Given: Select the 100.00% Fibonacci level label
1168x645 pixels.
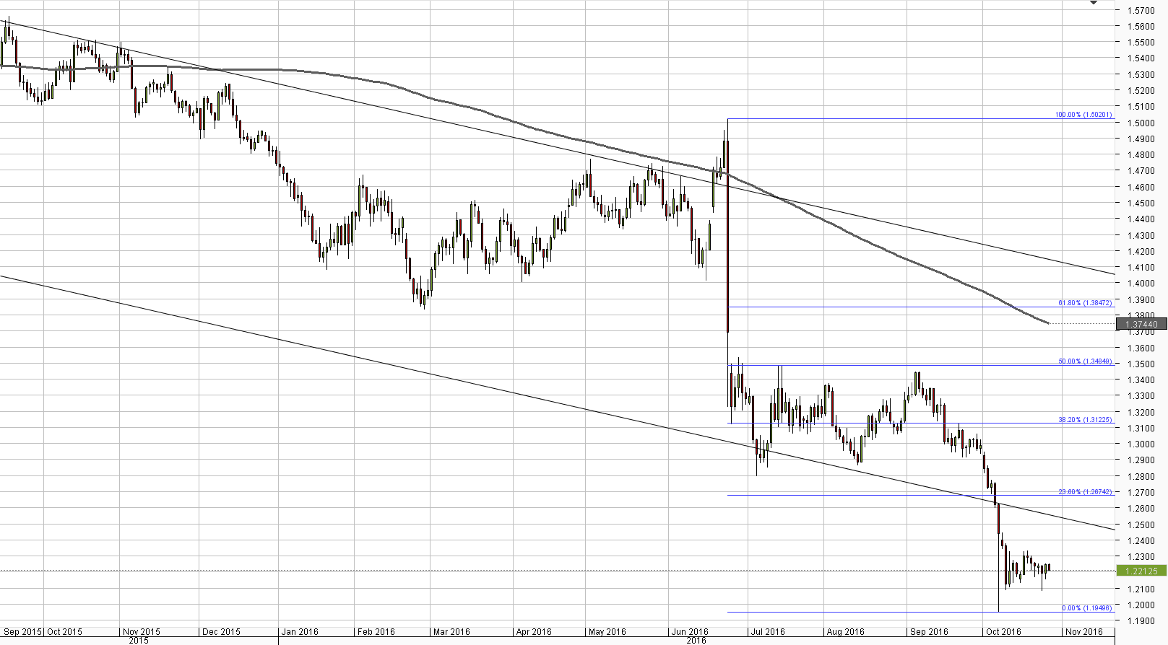Looking at the screenshot, I should point(1083,115).
